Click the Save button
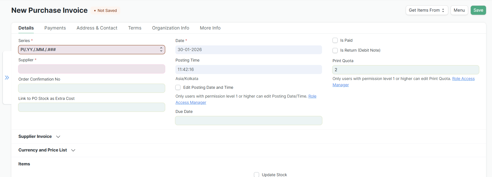This screenshot has height=177, width=492. pyautogui.click(x=478, y=10)
